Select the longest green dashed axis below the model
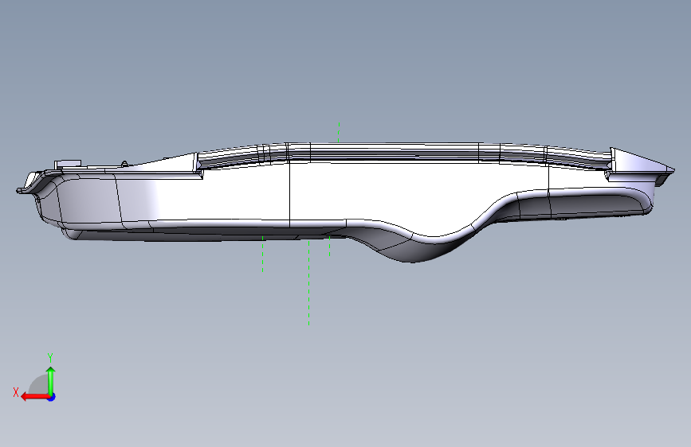Image resolution: width=691 pixels, height=447 pixels. [309, 282]
